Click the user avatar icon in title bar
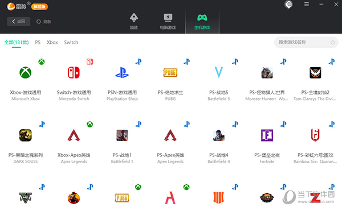 [x=288, y=4]
